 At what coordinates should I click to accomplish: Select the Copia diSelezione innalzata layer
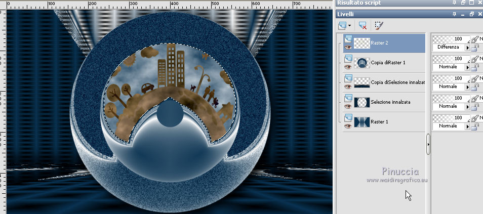pos(397,82)
